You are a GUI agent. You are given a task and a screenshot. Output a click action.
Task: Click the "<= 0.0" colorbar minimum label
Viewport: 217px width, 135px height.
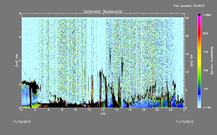[207, 107]
